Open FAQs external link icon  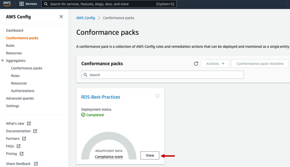click(18, 146)
